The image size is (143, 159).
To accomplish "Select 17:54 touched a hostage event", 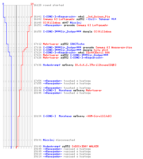I will pos(62,81).
